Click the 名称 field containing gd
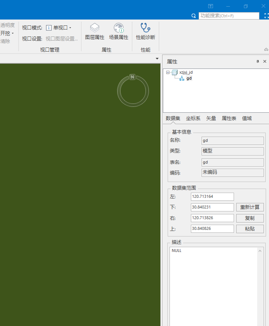The width and height of the screenshot is (269, 326). tap(233, 141)
